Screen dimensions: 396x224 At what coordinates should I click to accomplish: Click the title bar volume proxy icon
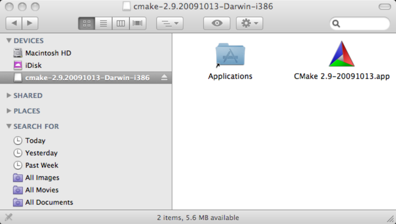tap(126, 6)
